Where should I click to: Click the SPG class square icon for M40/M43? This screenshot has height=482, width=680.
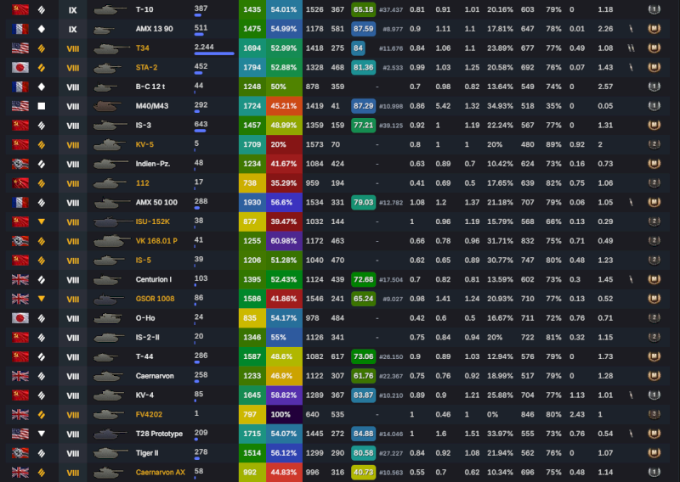(x=42, y=106)
